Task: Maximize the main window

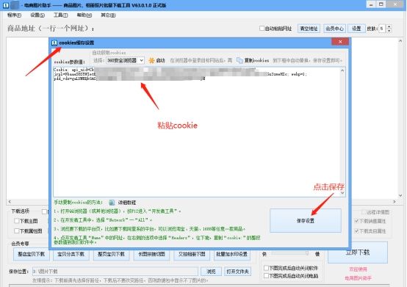Action: 381,4
